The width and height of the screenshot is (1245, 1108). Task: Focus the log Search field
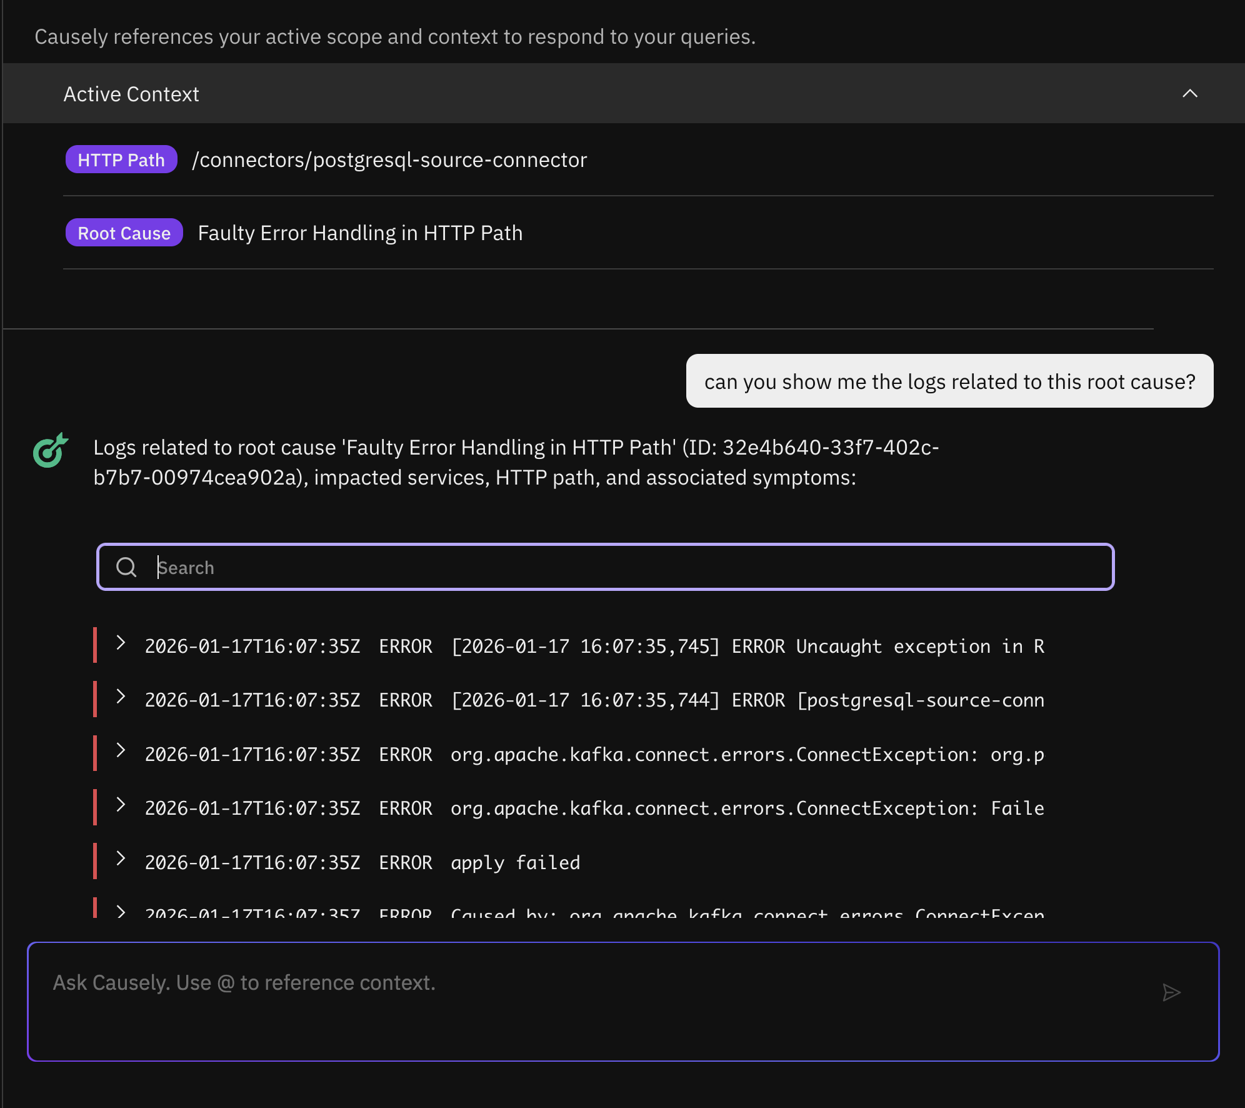click(625, 567)
